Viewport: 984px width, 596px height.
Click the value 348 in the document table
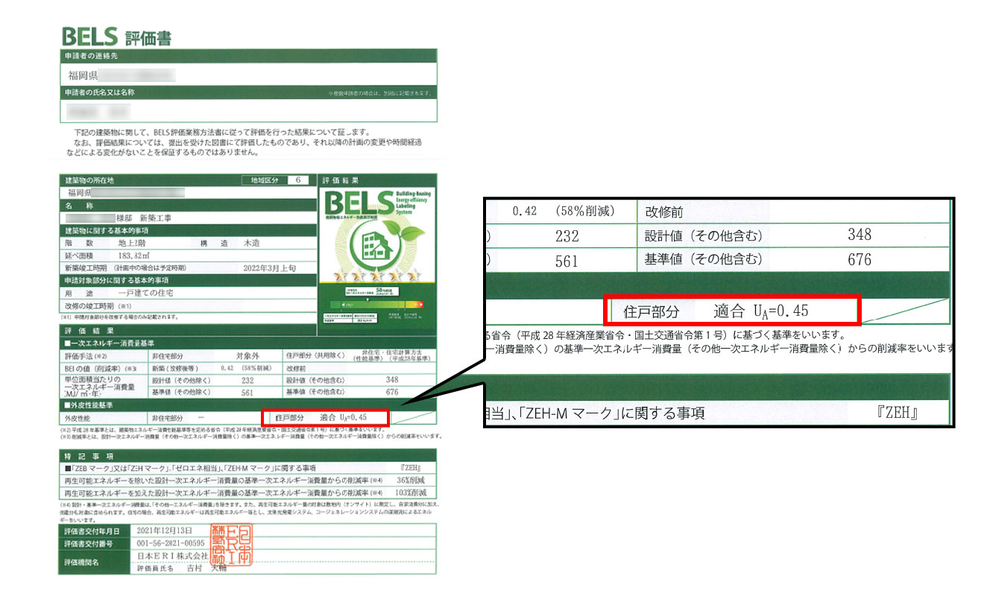392,380
